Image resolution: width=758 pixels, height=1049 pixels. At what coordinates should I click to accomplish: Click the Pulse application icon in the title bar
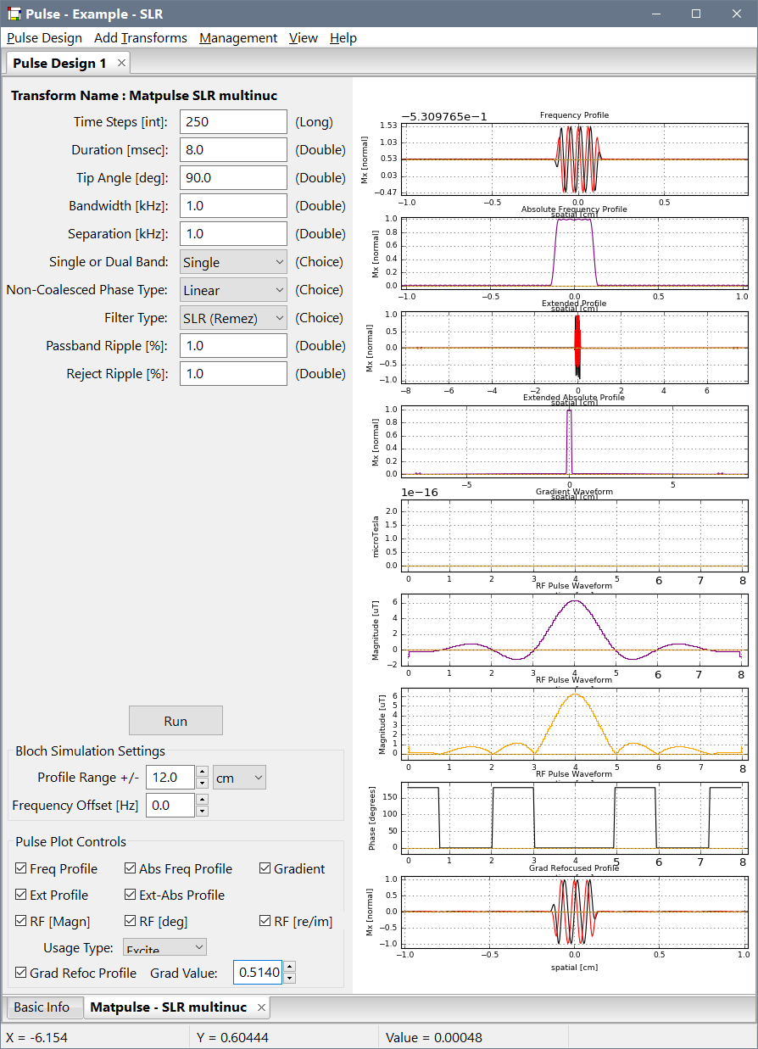[14, 14]
